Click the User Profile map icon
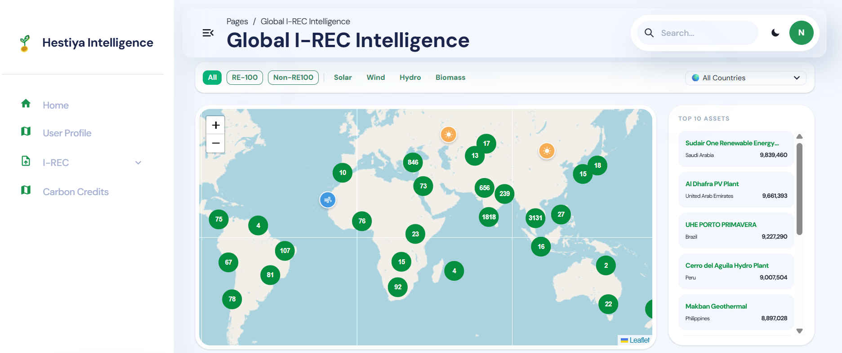The image size is (842, 353). coord(26,131)
